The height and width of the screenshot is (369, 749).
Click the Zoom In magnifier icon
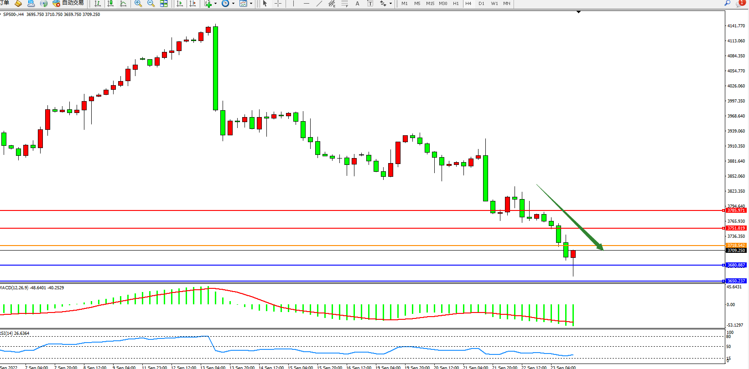click(138, 3)
